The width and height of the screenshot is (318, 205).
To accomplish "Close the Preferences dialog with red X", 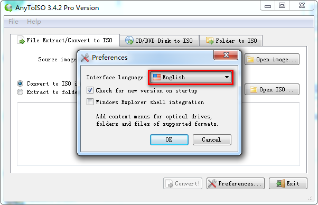I will 226,55.
